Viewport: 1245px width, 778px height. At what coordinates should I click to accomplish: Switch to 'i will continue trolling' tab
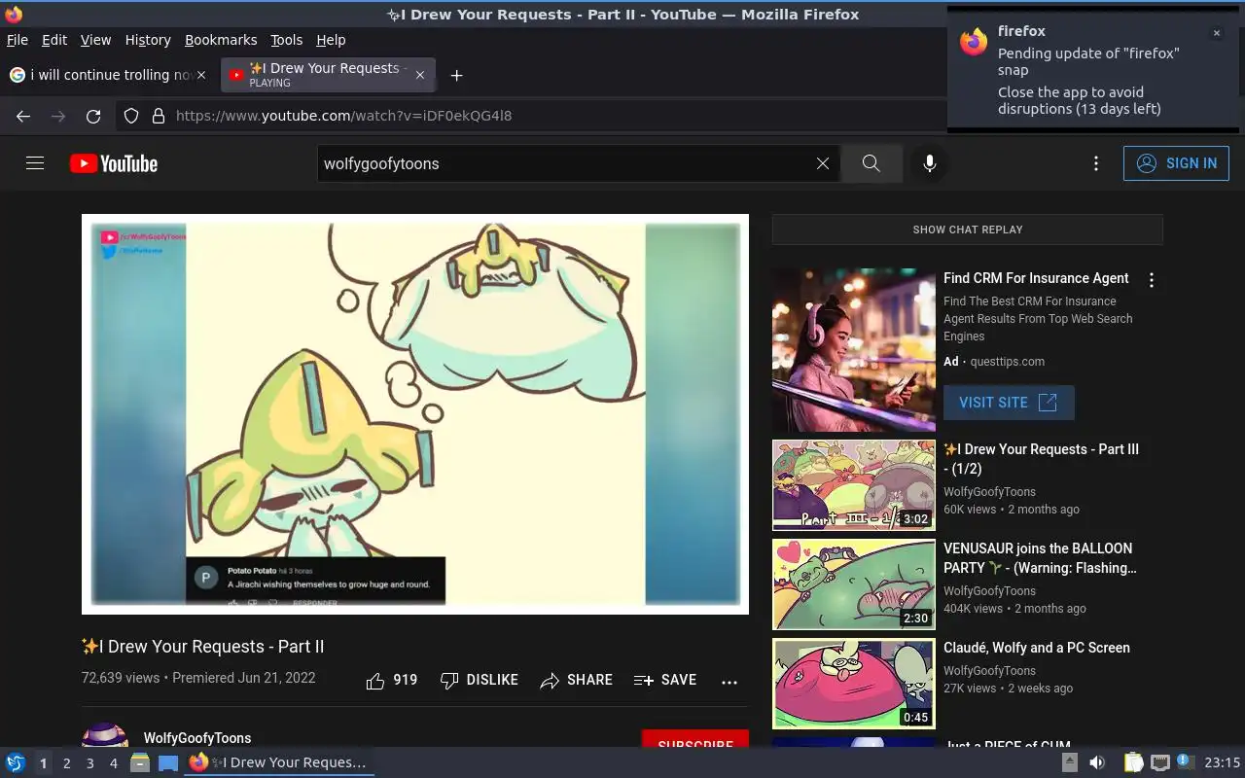(x=109, y=75)
